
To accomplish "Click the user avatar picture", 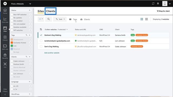I will pyautogui.click(x=165, y=4).
